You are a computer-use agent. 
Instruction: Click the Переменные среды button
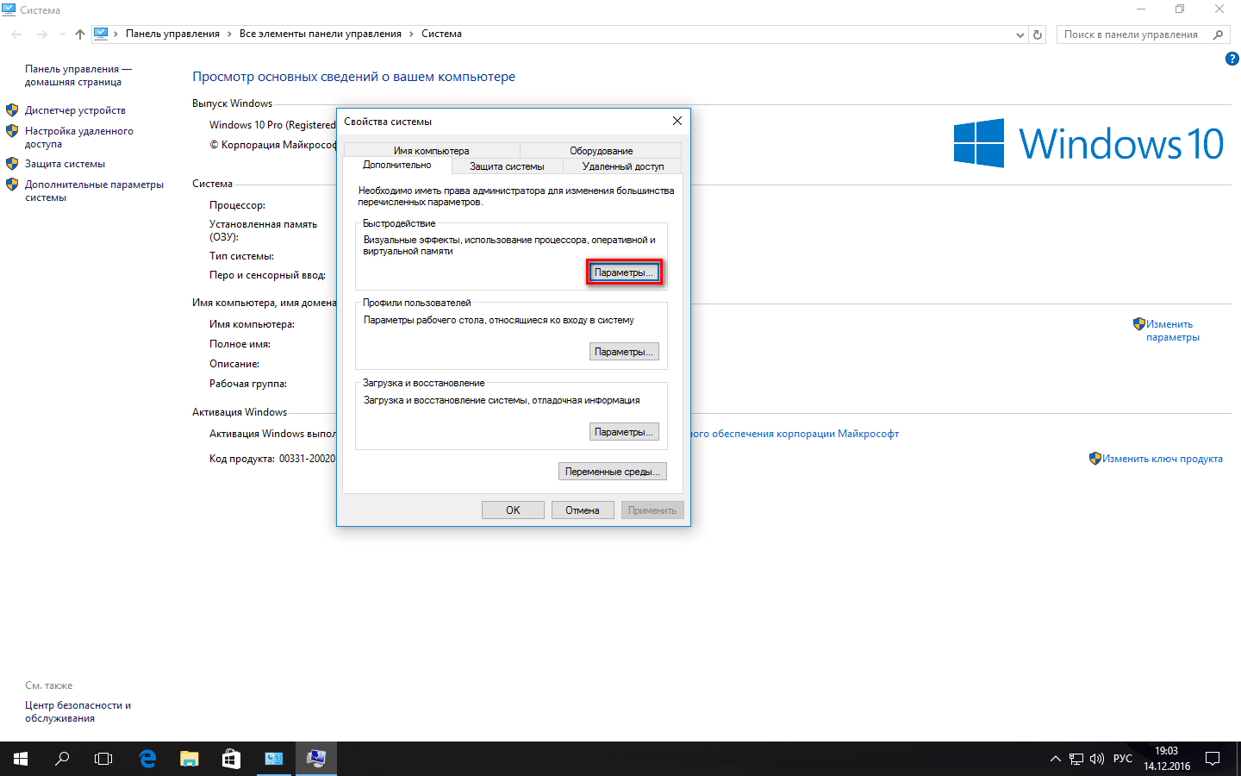[x=613, y=472]
